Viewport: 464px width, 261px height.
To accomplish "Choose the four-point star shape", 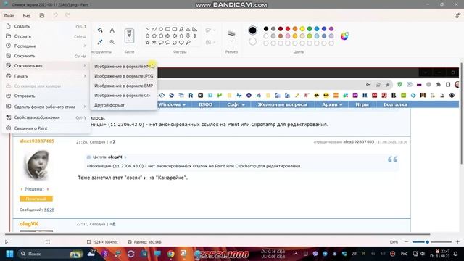I will click(195, 36).
